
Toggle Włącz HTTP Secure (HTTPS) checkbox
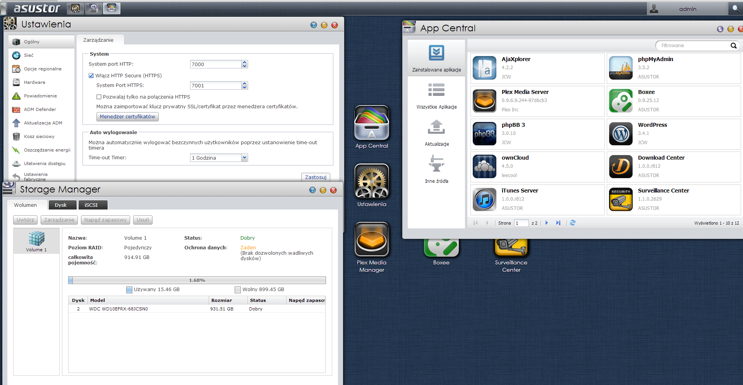[91, 76]
